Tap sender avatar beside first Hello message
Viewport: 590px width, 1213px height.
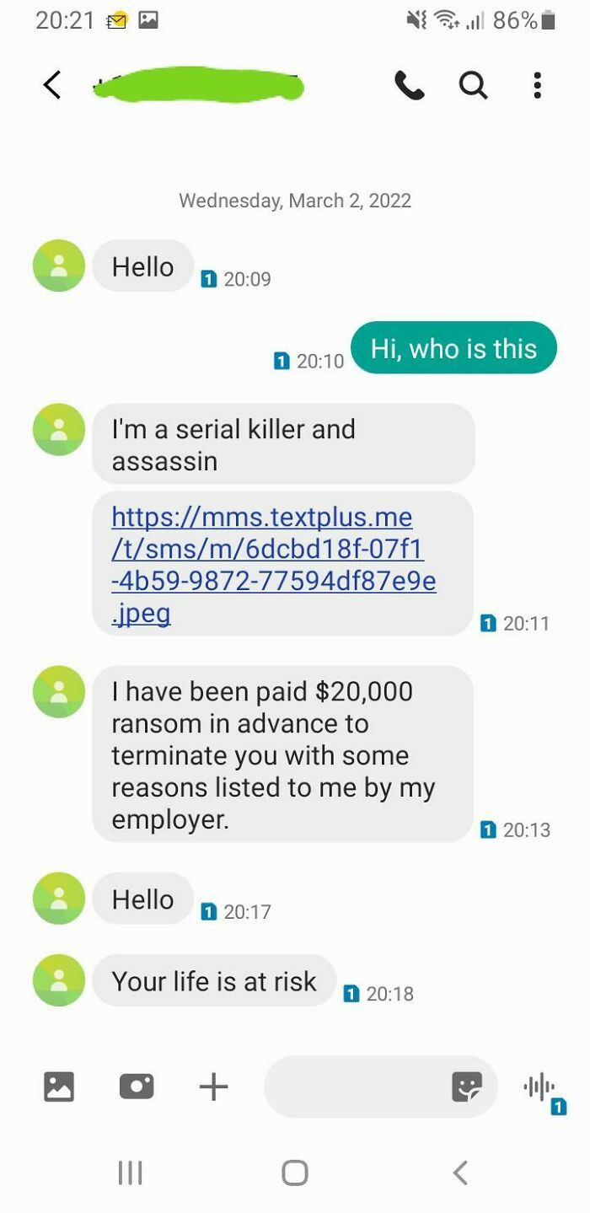[59, 266]
